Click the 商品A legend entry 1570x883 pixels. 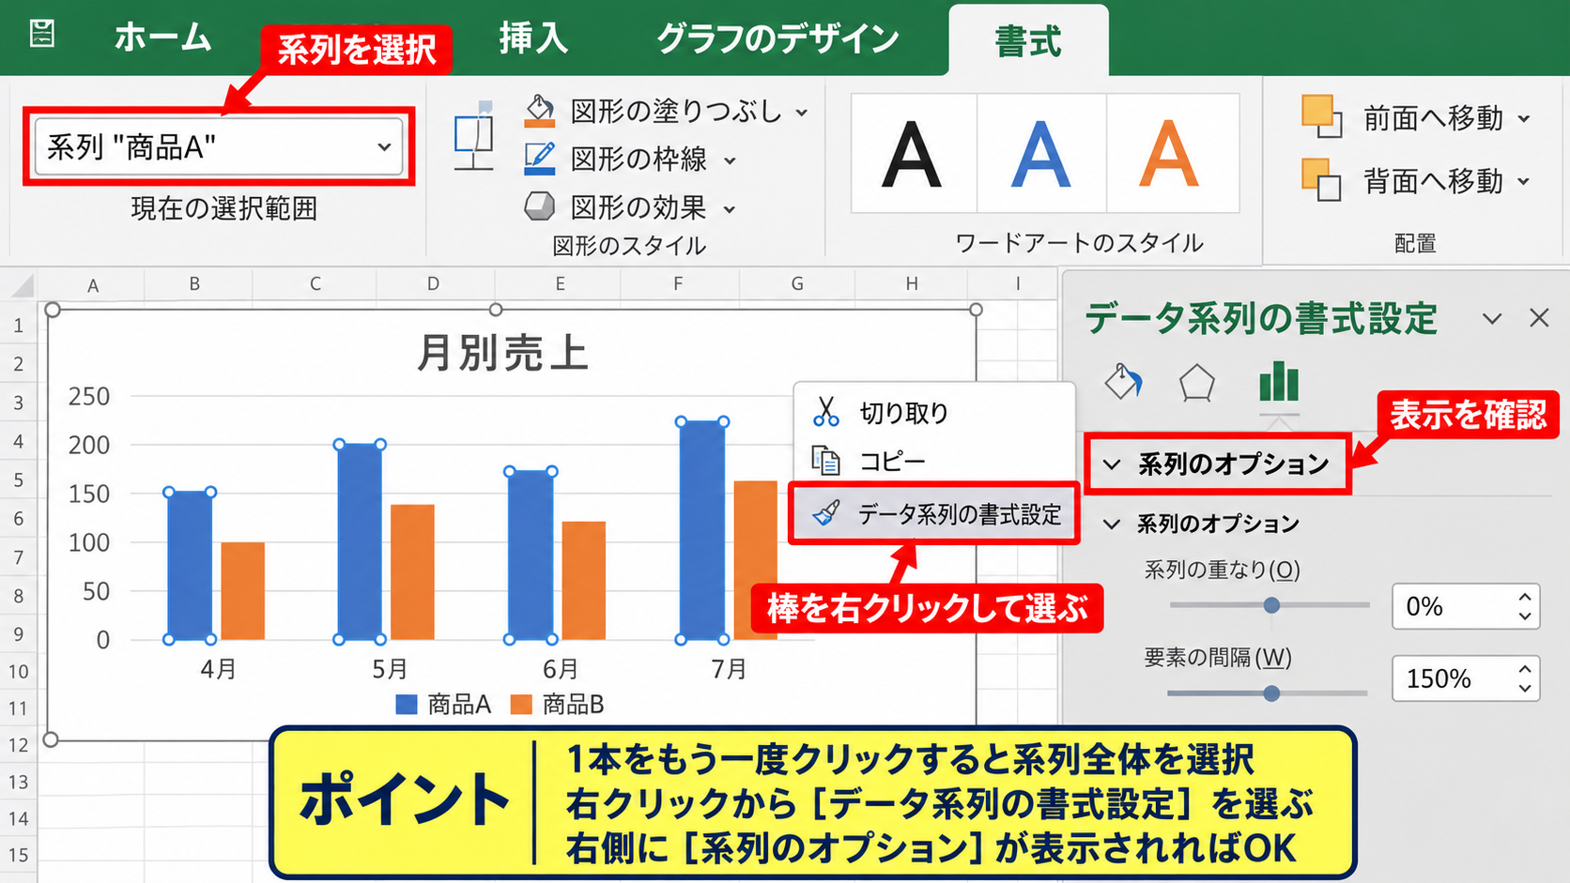444,705
